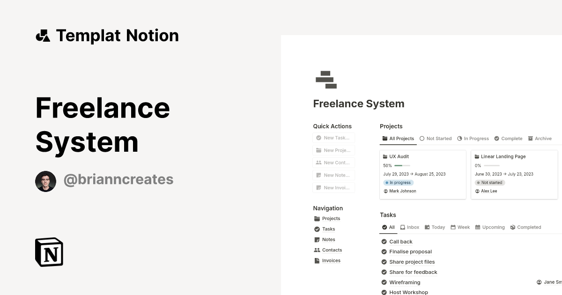Open the Linear Landing Page project card
Image resolution: width=562 pixels, height=295 pixels.
(x=503, y=156)
